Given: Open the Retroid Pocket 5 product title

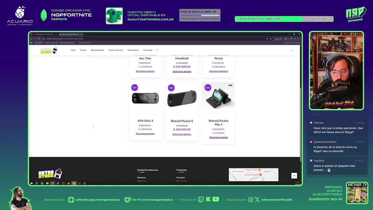Looking at the screenshot, I should pos(182,121).
